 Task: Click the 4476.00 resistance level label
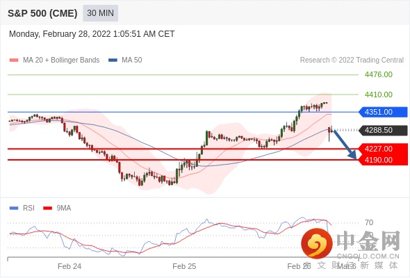378,74
